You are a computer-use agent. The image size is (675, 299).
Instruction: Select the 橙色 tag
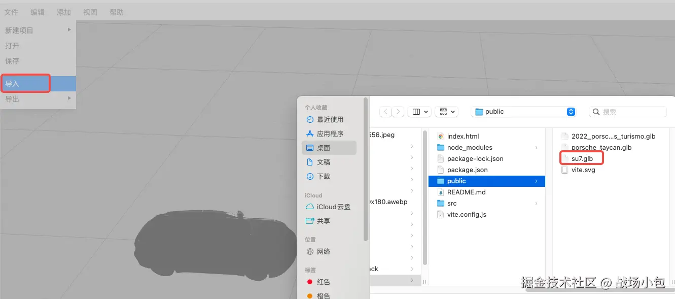[329, 295]
